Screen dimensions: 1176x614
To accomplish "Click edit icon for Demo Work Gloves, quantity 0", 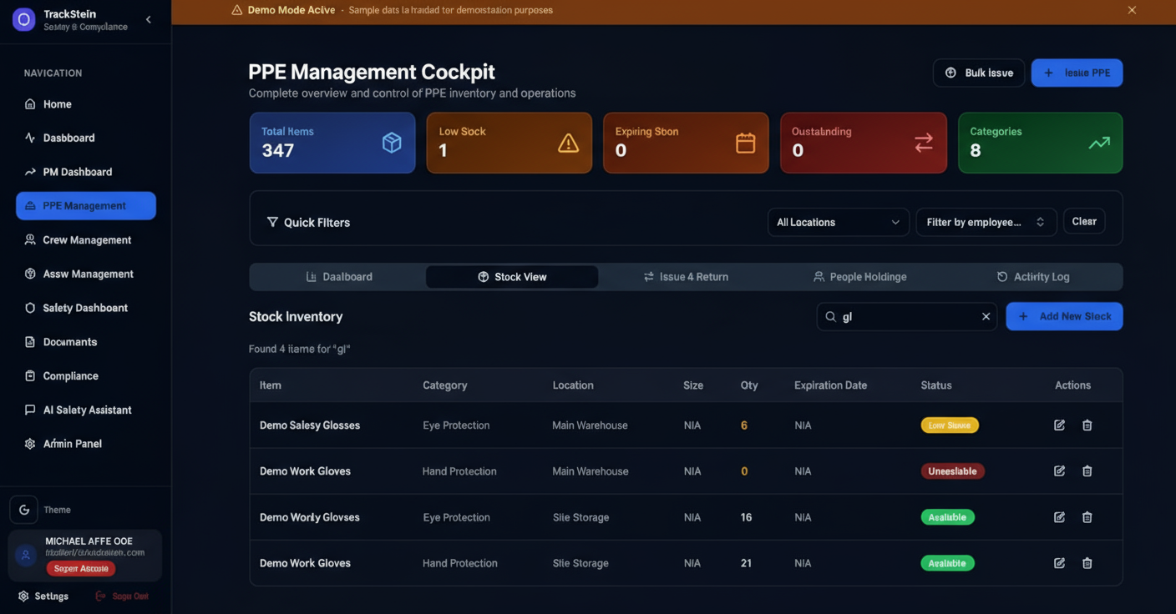I will tap(1059, 471).
